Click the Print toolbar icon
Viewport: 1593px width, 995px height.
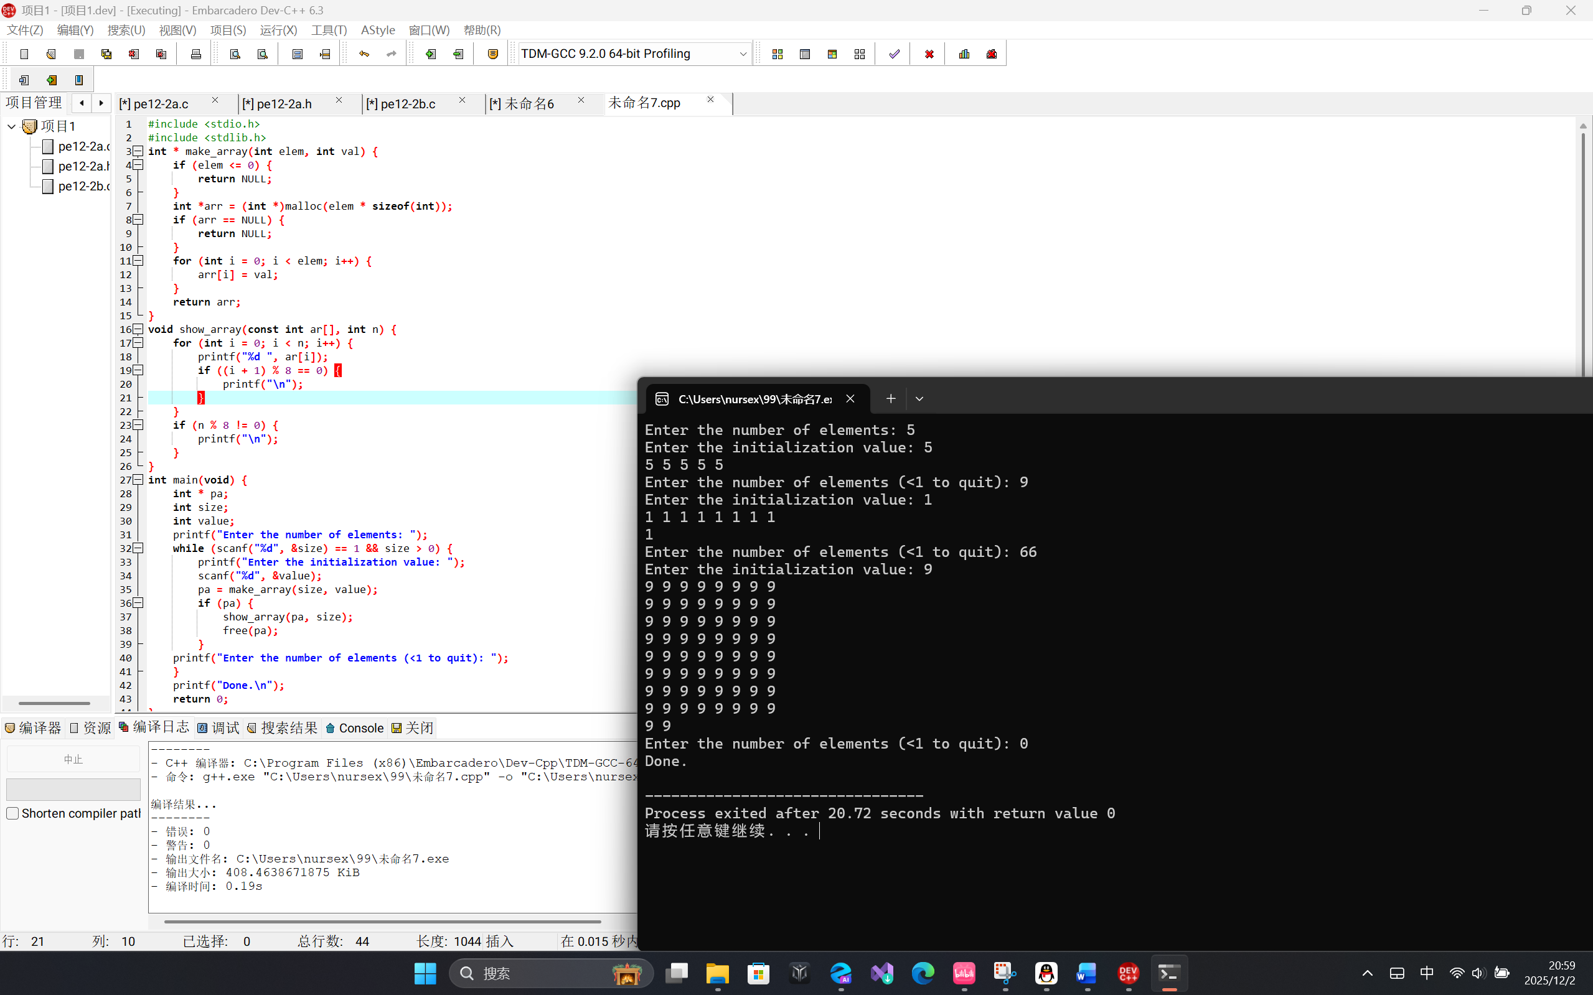[195, 54]
